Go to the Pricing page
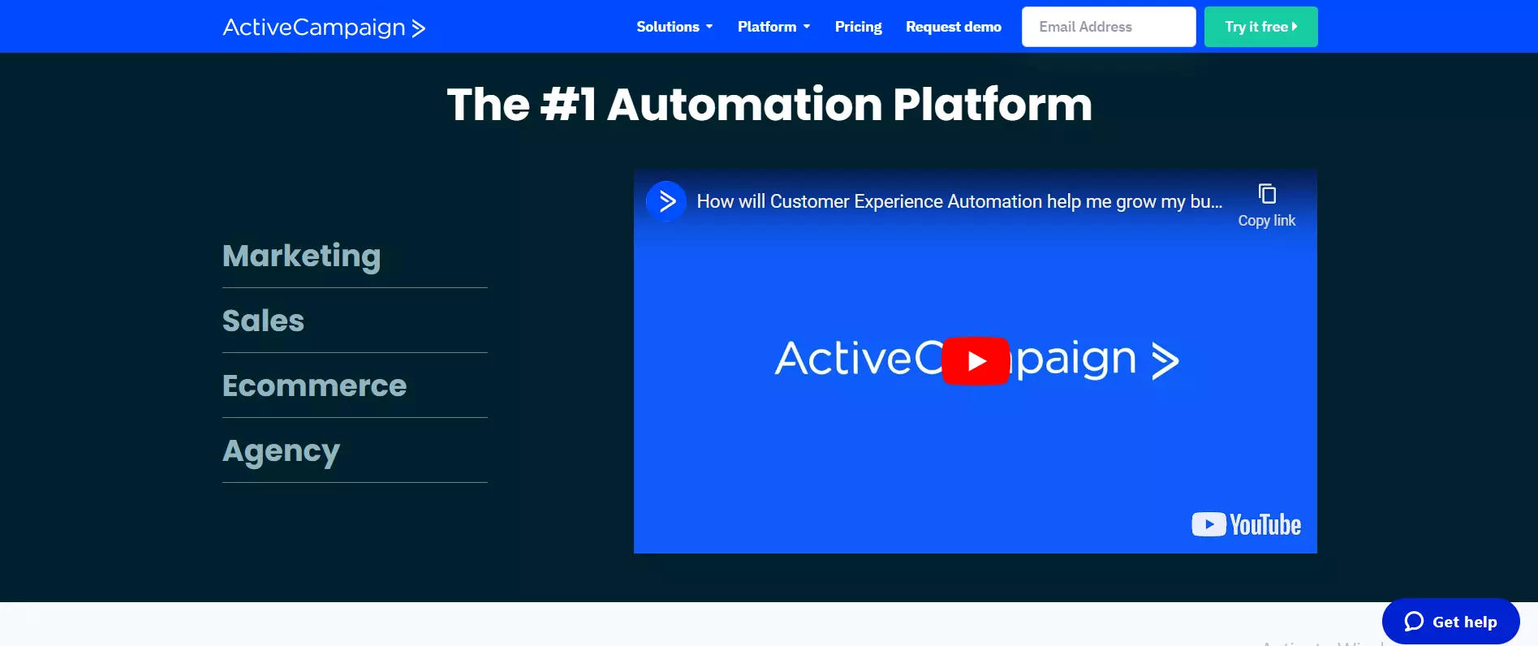Image resolution: width=1538 pixels, height=646 pixels. 858,27
